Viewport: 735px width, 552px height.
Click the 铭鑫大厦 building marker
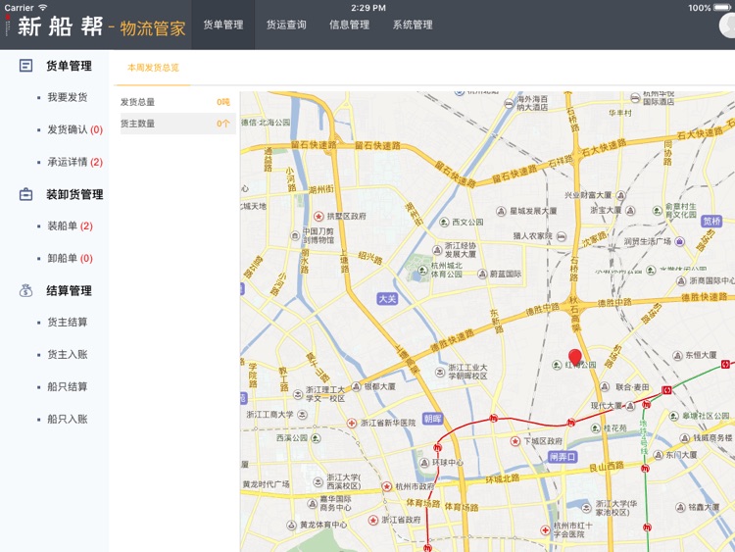(x=681, y=508)
